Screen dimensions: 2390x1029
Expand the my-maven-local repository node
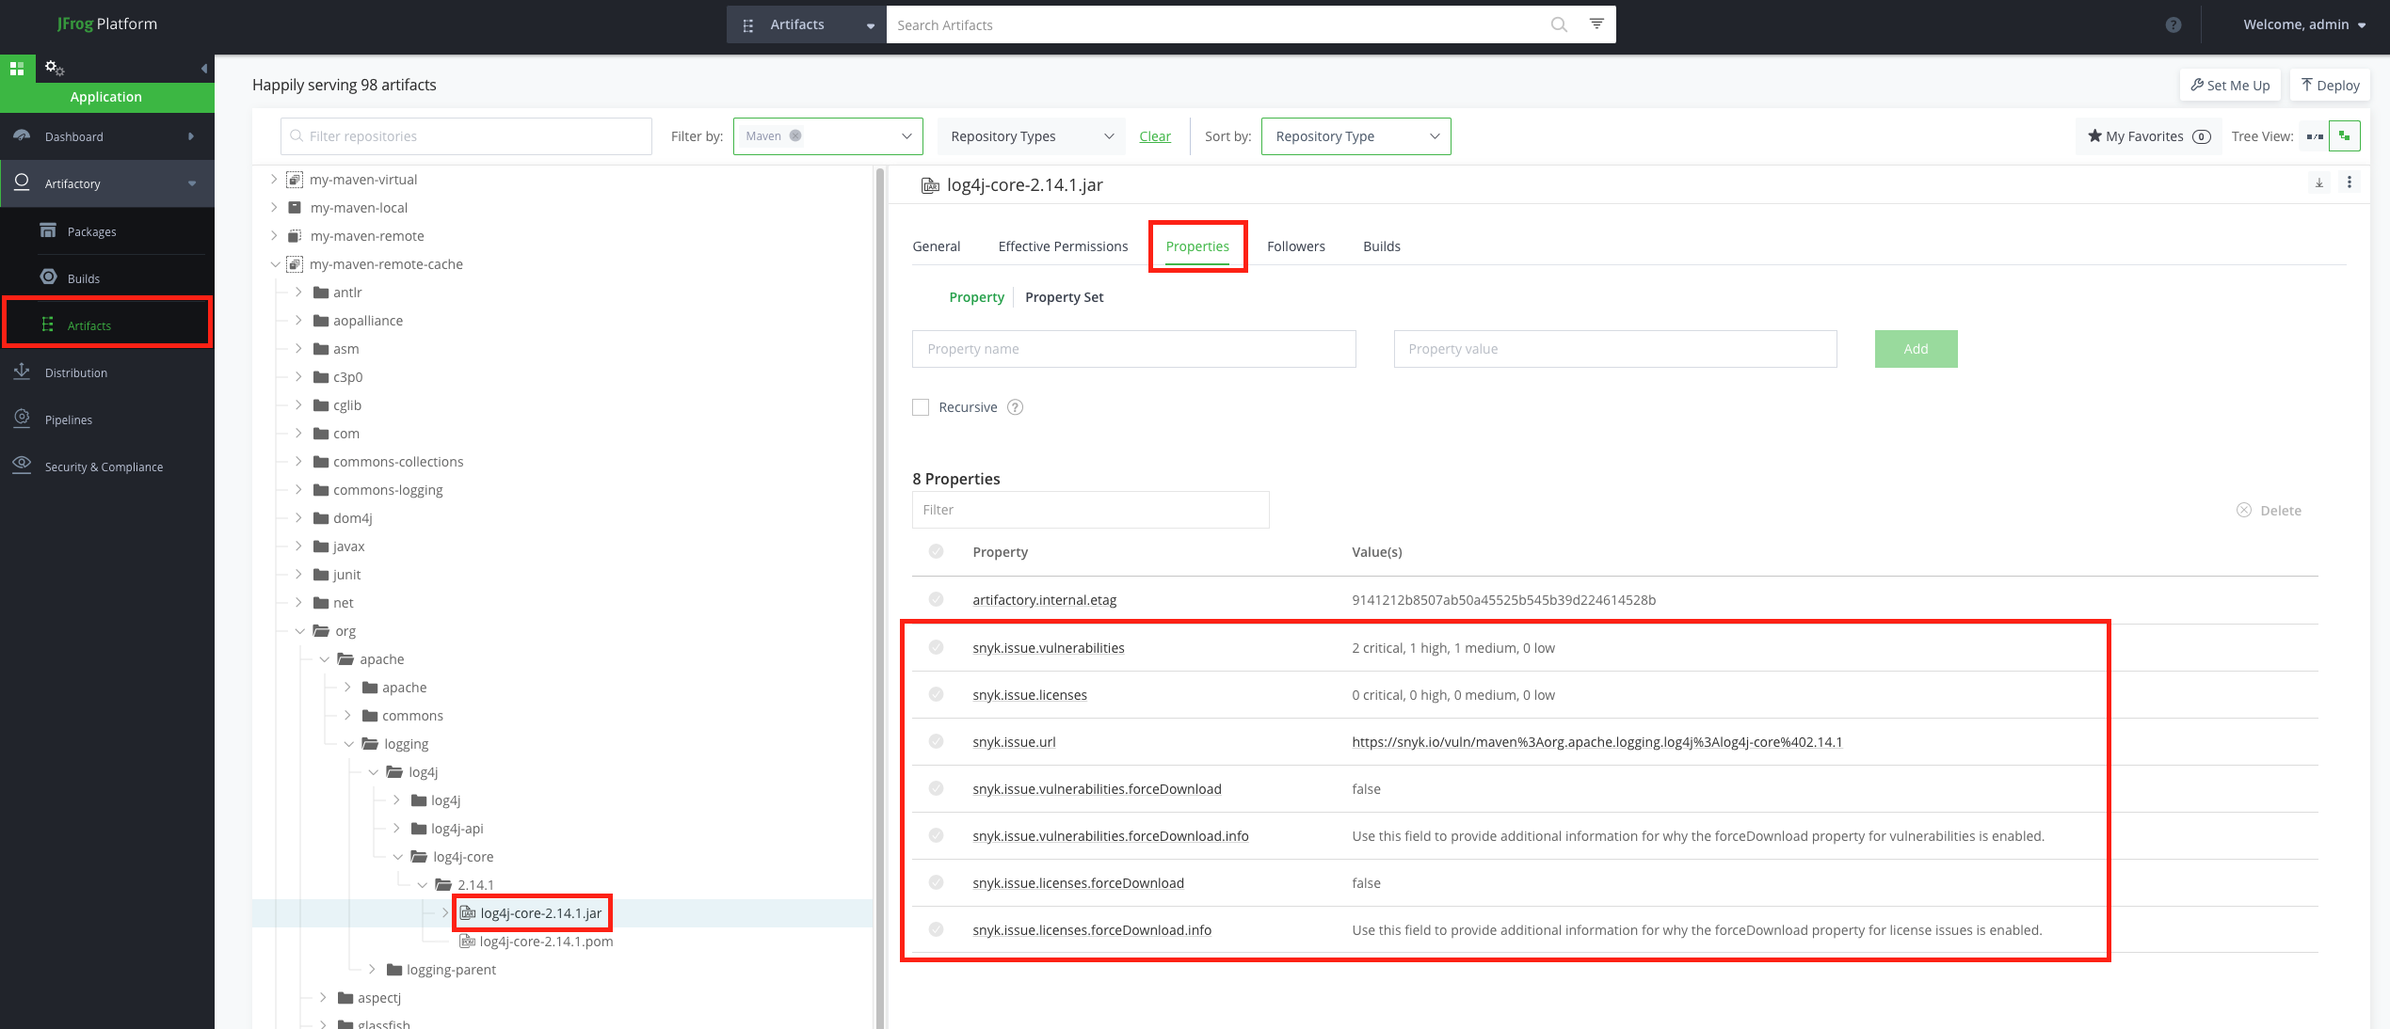tap(274, 208)
